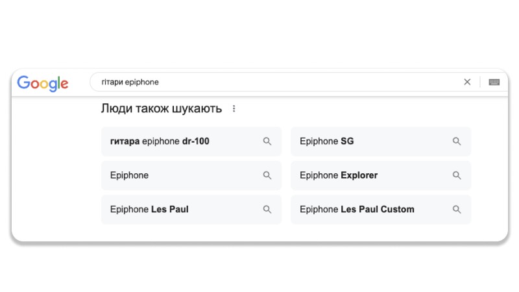
Task: Select the Epiphone Les Paul suggestion text
Action: 149,209
